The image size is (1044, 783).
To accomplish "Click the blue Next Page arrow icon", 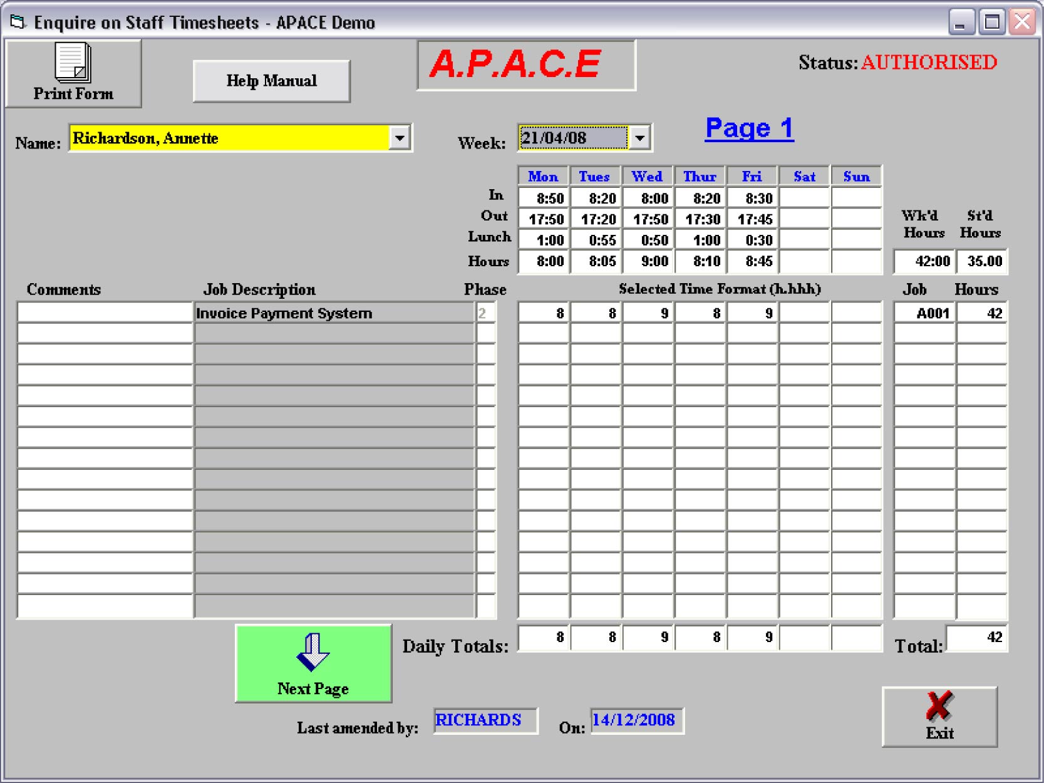I will pyautogui.click(x=313, y=653).
